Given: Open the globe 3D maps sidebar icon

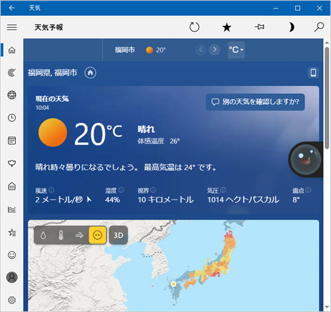Looking at the screenshot, I should [12, 95].
